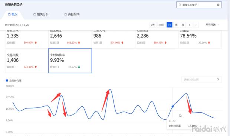Image resolution: width=230 pixels, height=136 pixels.
Task: Click the 17.22% decrease value
Action: point(73,67)
